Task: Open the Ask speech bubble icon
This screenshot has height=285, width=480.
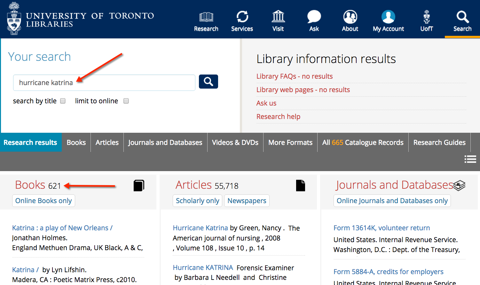Action: tap(314, 17)
